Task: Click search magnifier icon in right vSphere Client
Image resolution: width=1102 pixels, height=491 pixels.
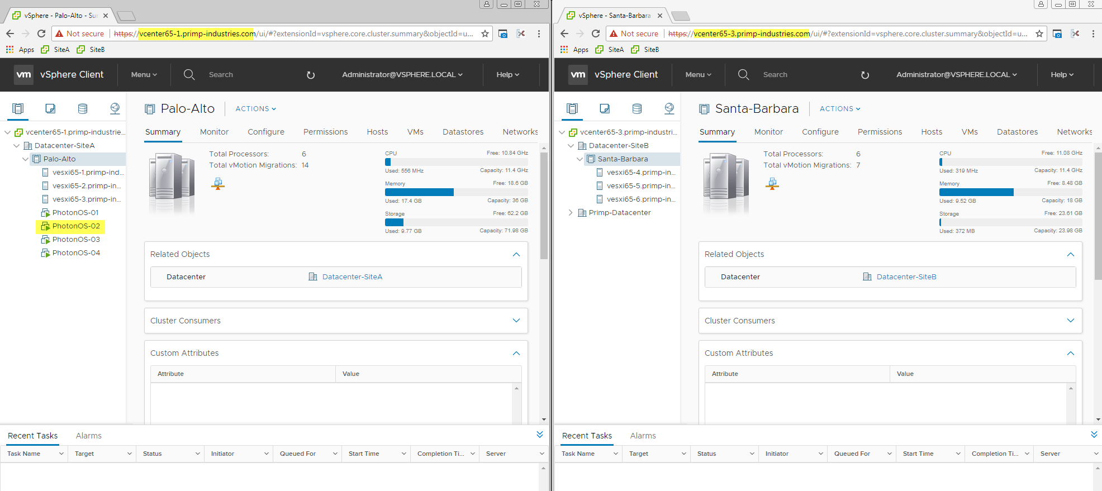Action: tap(743, 75)
